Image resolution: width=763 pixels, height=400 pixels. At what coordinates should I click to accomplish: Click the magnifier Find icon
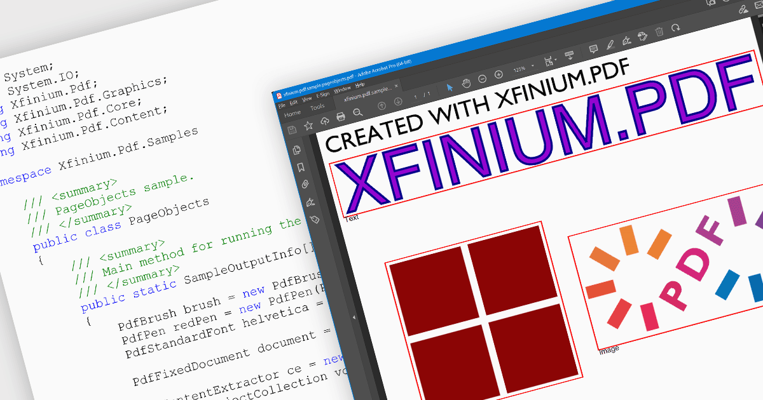click(x=357, y=112)
